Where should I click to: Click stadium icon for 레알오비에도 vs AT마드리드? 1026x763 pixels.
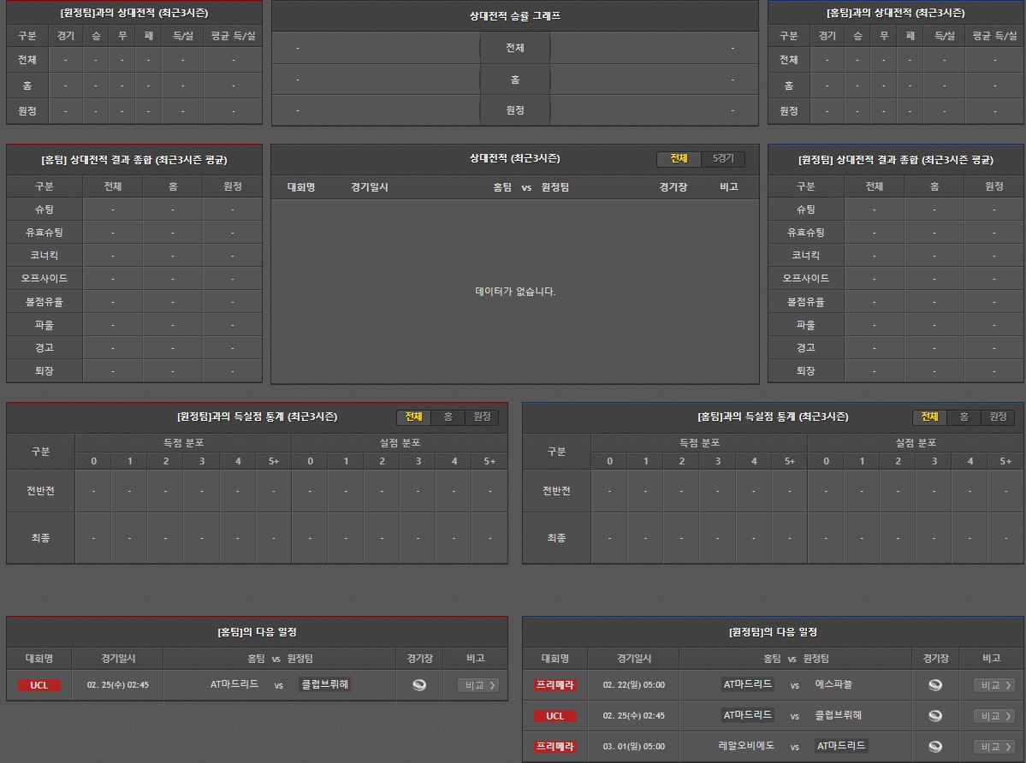coord(934,746)
